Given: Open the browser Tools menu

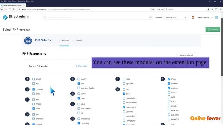Looking at the screenshot, I should 28,1.
